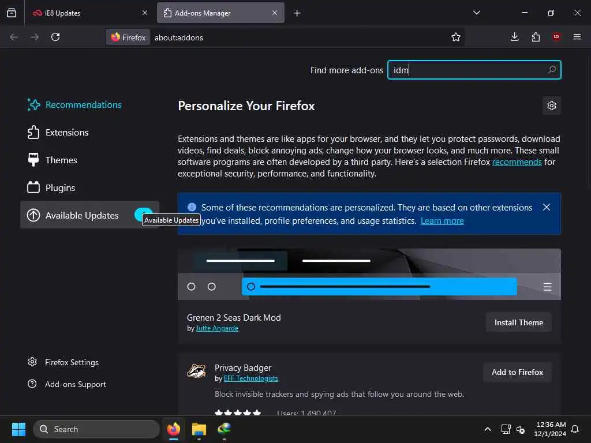
Task: Open the uBlock Origin toolbar icon
Action: [556, 37]
